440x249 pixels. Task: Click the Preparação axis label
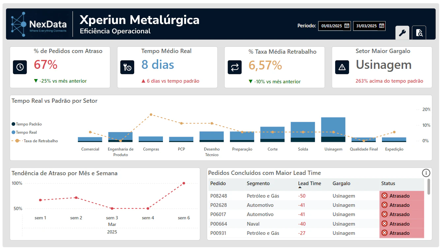pos(242,149)
